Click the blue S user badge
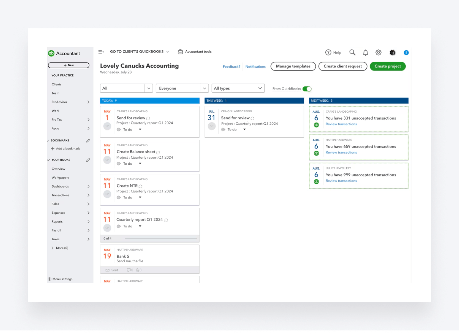The image size is (459, 334). tap(406, 53)
